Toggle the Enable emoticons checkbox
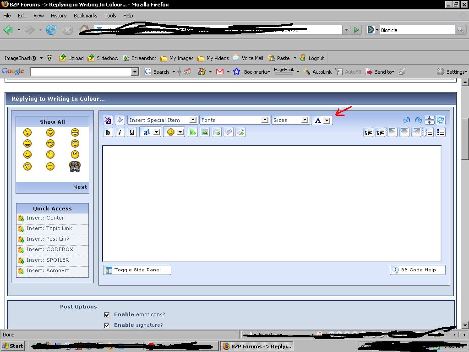Image resolution: width=469 pixels, height=352 pixels. click(106, 314)
